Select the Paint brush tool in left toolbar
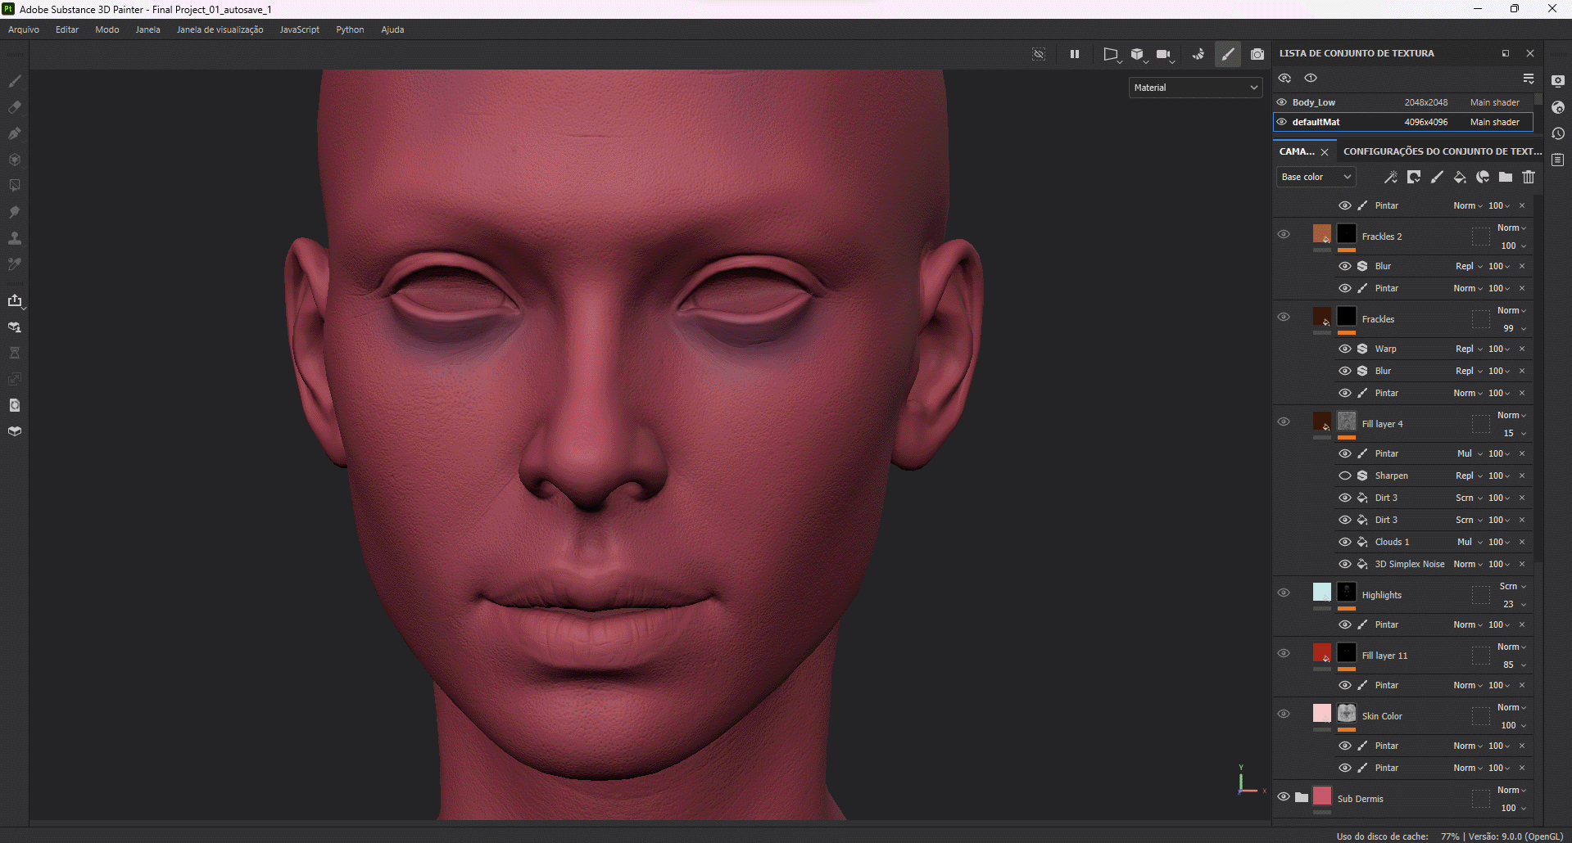This screenshot has width=1572, height=843. click(x=15, y=81)
